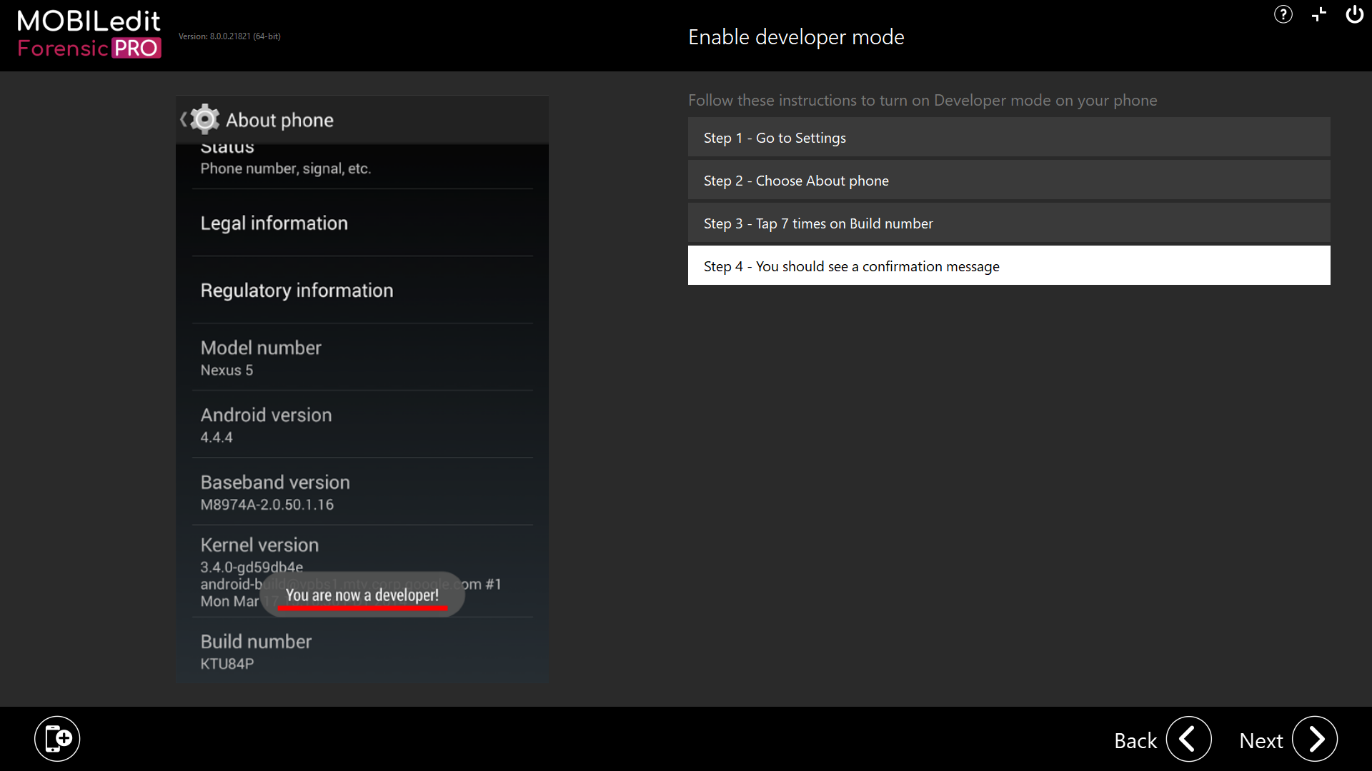Viewport: 1372px width, 771px height.
Task: Click the Next text label
Action: (x=1261, y=740)
